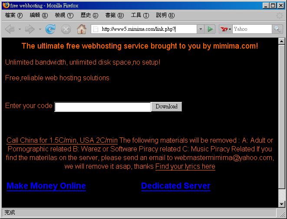
Task: Reload the page with the refresh icon
Action: [x=50, y=29]
